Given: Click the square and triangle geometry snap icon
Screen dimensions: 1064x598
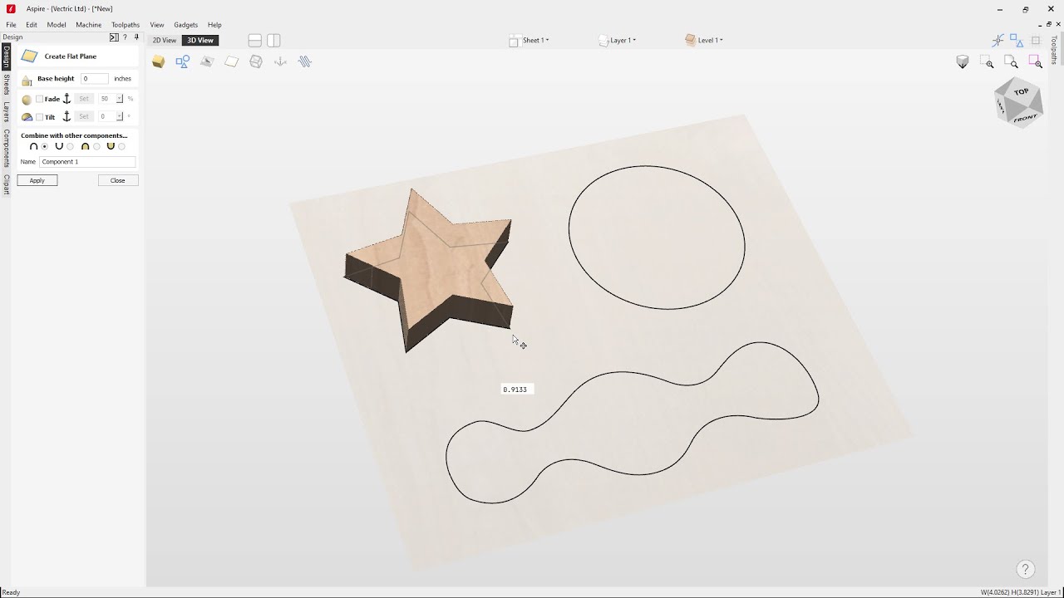Looking at the screenshot, I should coord(1017,40).
